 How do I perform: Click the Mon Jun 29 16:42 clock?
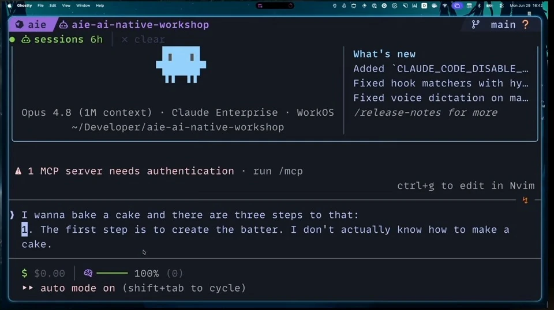(x=526, y=6)
